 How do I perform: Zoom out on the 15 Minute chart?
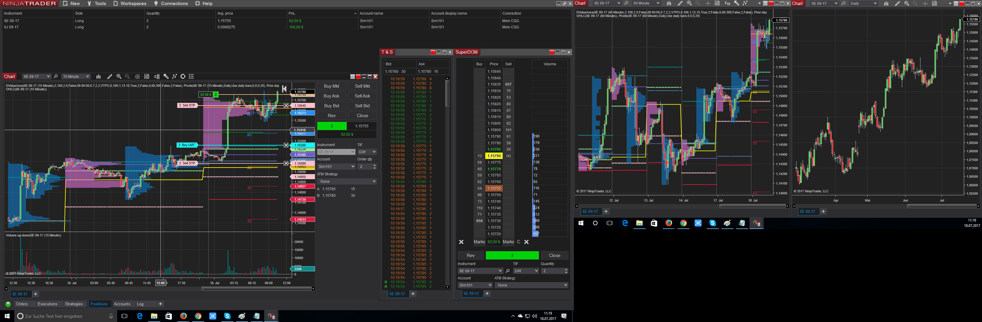tap(127, 76)
